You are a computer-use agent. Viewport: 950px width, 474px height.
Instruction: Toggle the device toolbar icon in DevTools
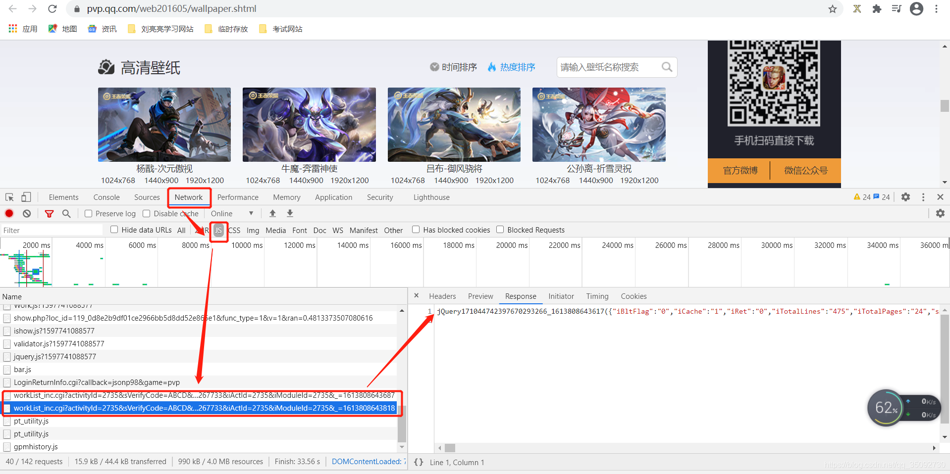click(x=26, y=197)
